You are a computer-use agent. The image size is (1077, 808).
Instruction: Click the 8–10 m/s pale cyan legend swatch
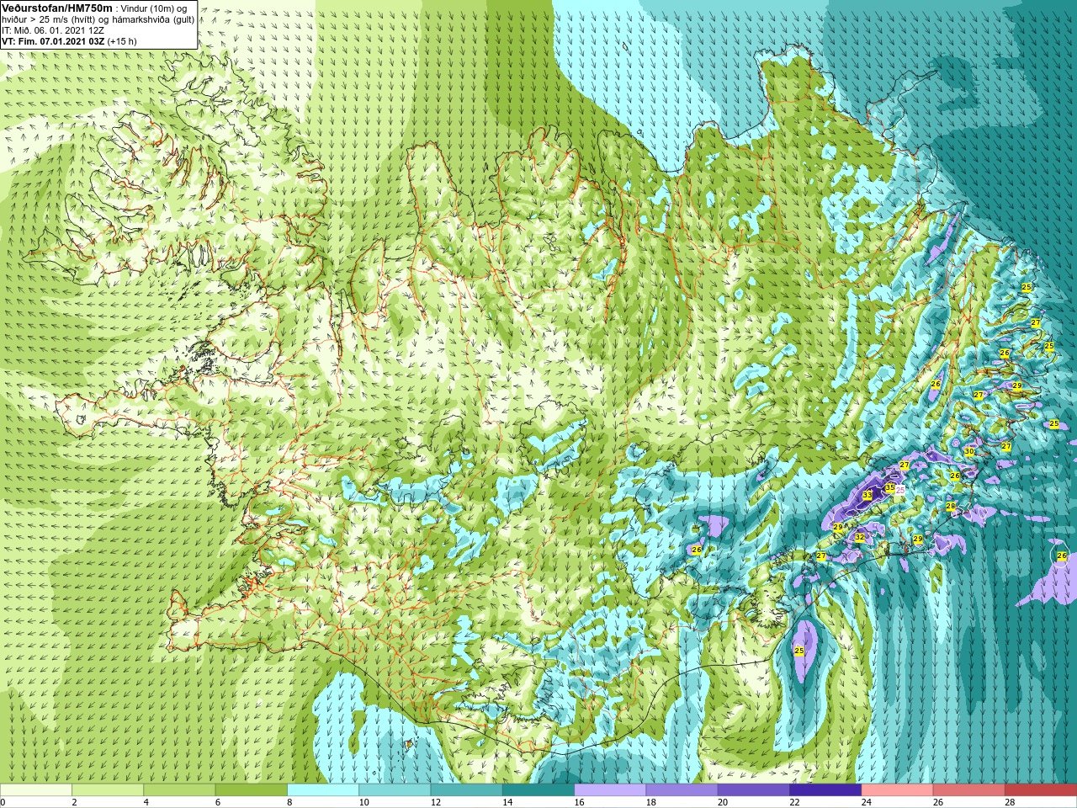click(x=323, y=790)
